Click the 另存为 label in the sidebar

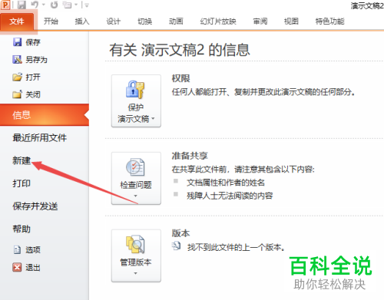click(36, 60)
